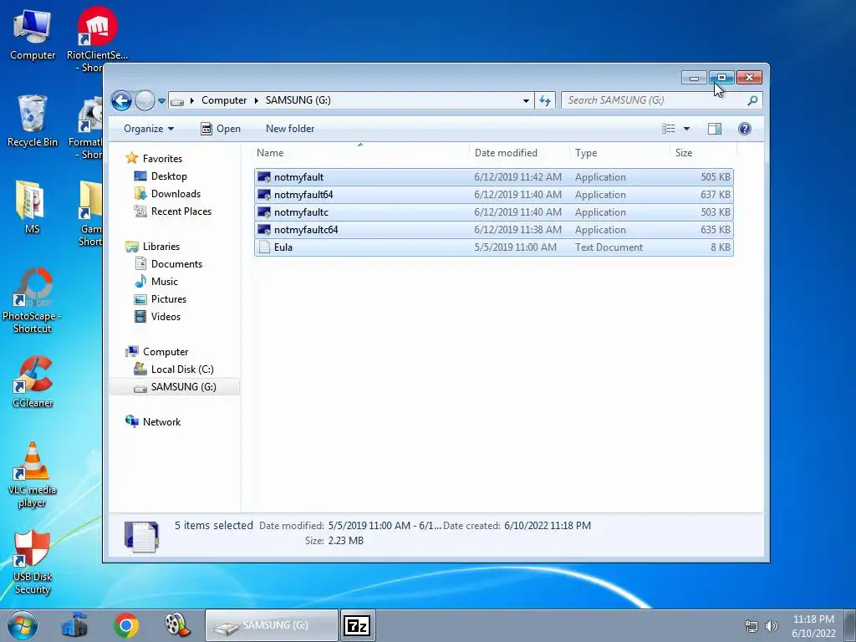Maximize the Explorer window
This screenshot has width=856, height=642.
click(721, 78)
